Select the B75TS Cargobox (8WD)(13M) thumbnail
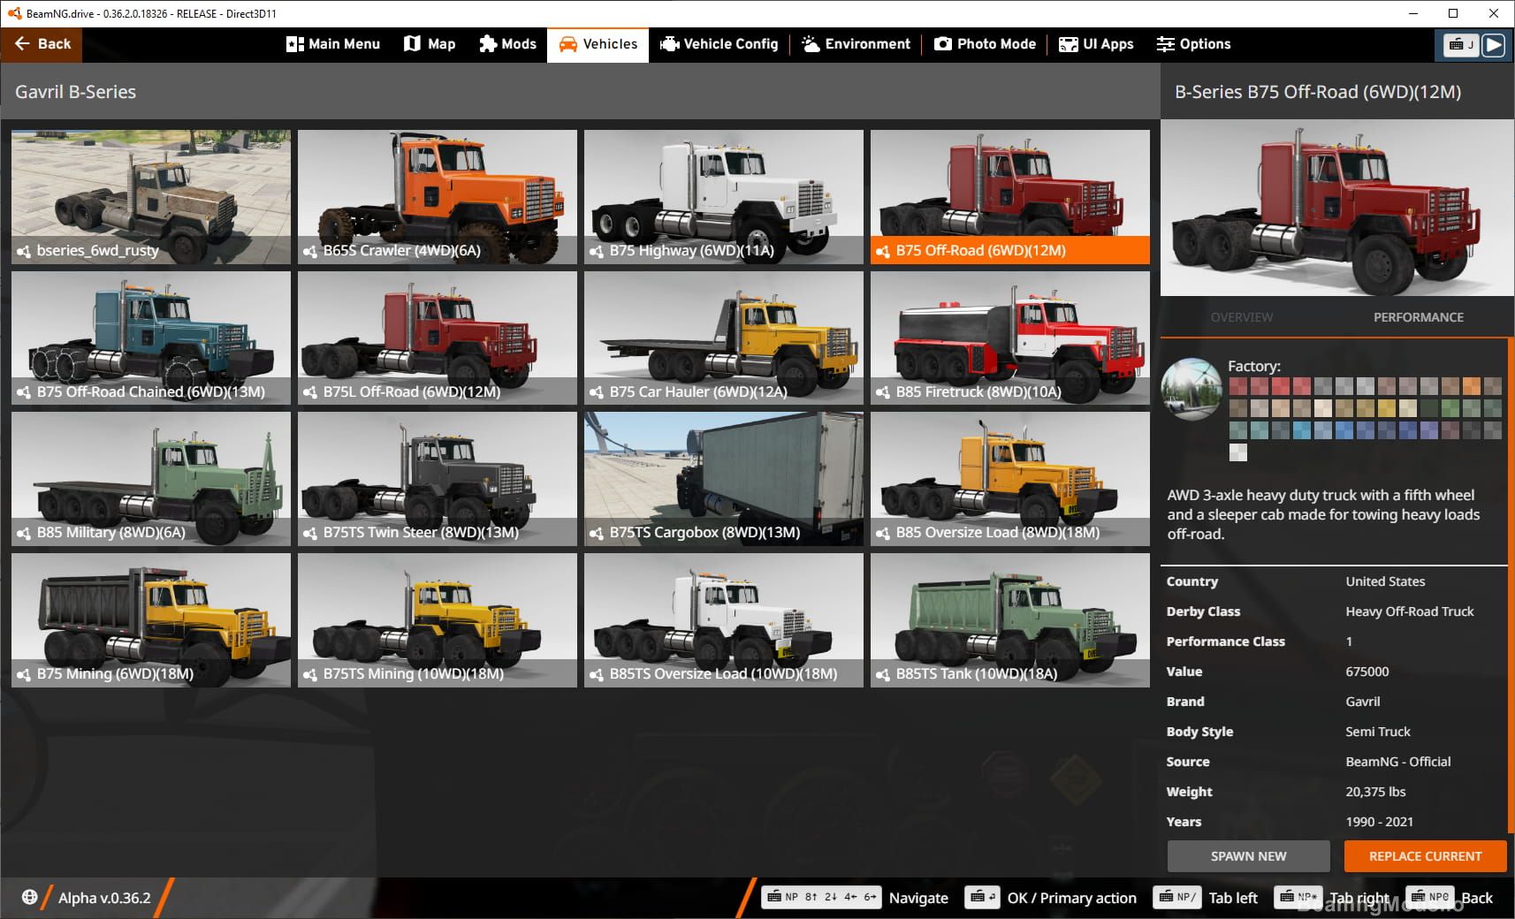The width and height of the screenshot is (1515, 919). pyautogui.click(x=724, y=479)
